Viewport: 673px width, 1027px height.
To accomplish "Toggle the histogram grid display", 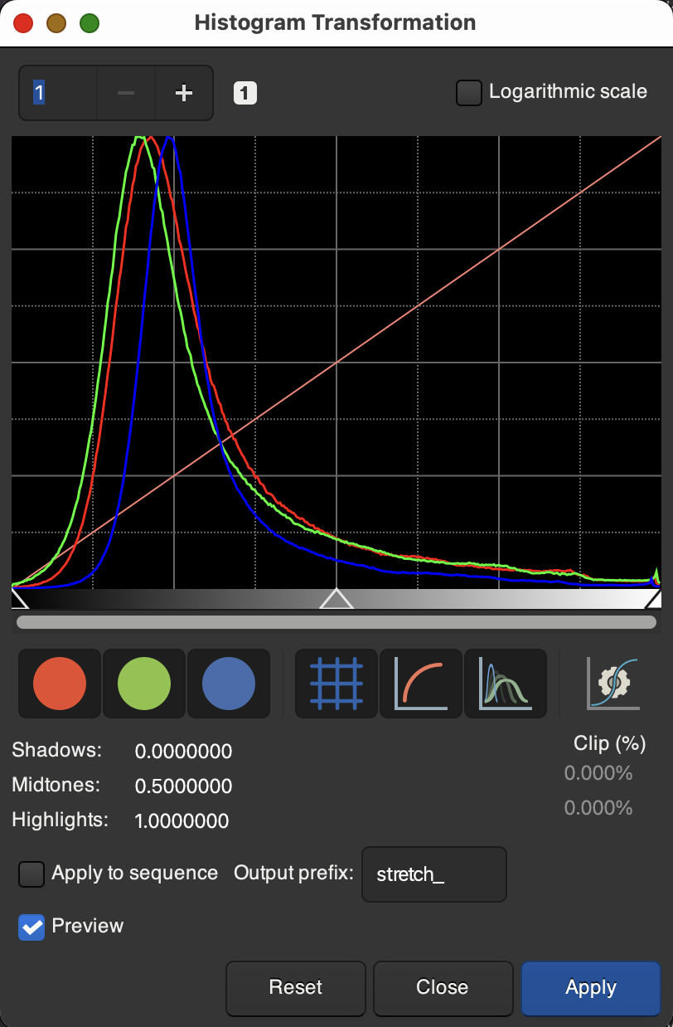I will [x=336, y=684].
